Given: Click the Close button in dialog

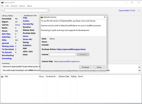Looking at the screenshot, I should pyautogui.click(x=99, y=67).
